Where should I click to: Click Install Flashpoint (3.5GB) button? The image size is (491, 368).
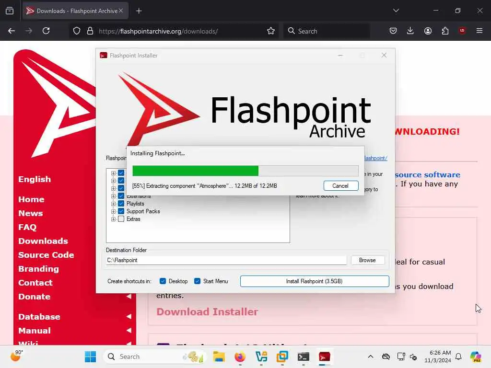[x=315, y=281]
